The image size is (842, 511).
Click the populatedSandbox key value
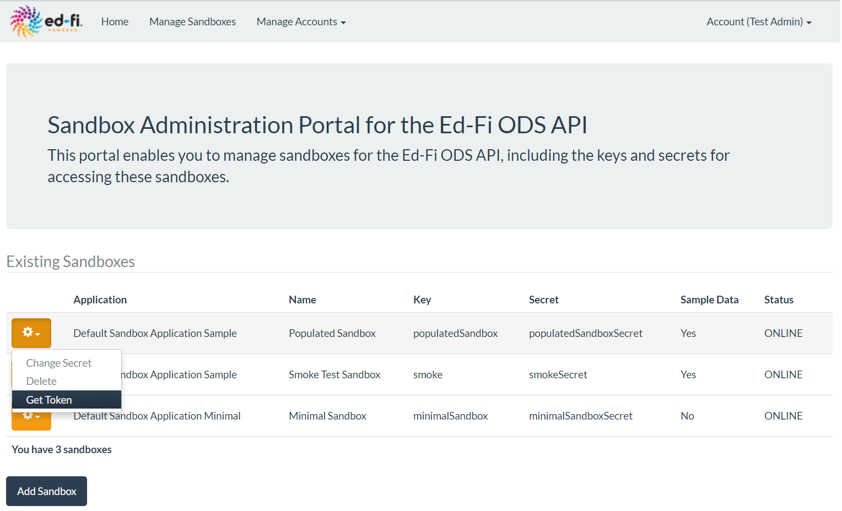pos(455,333)
